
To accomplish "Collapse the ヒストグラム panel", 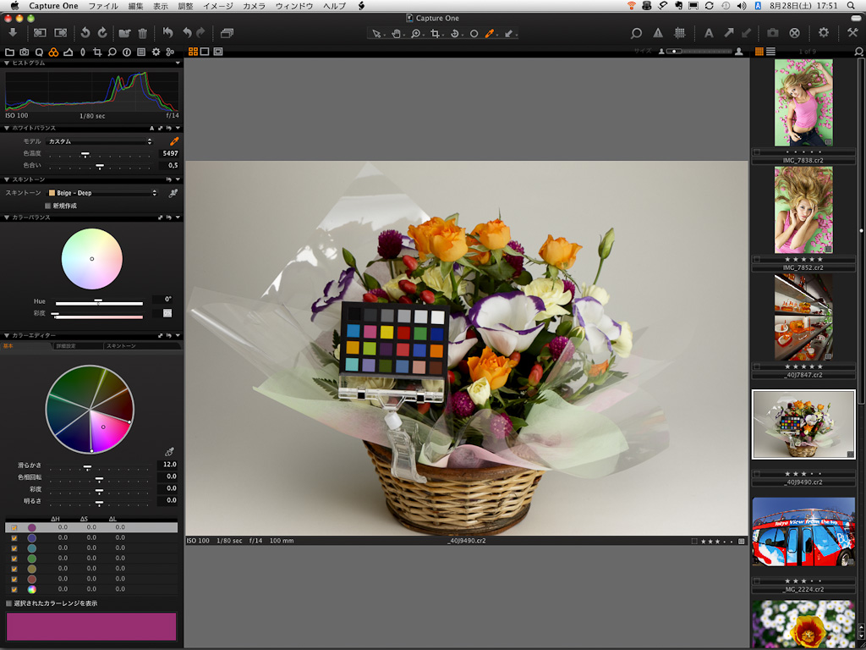I will 8,63.
